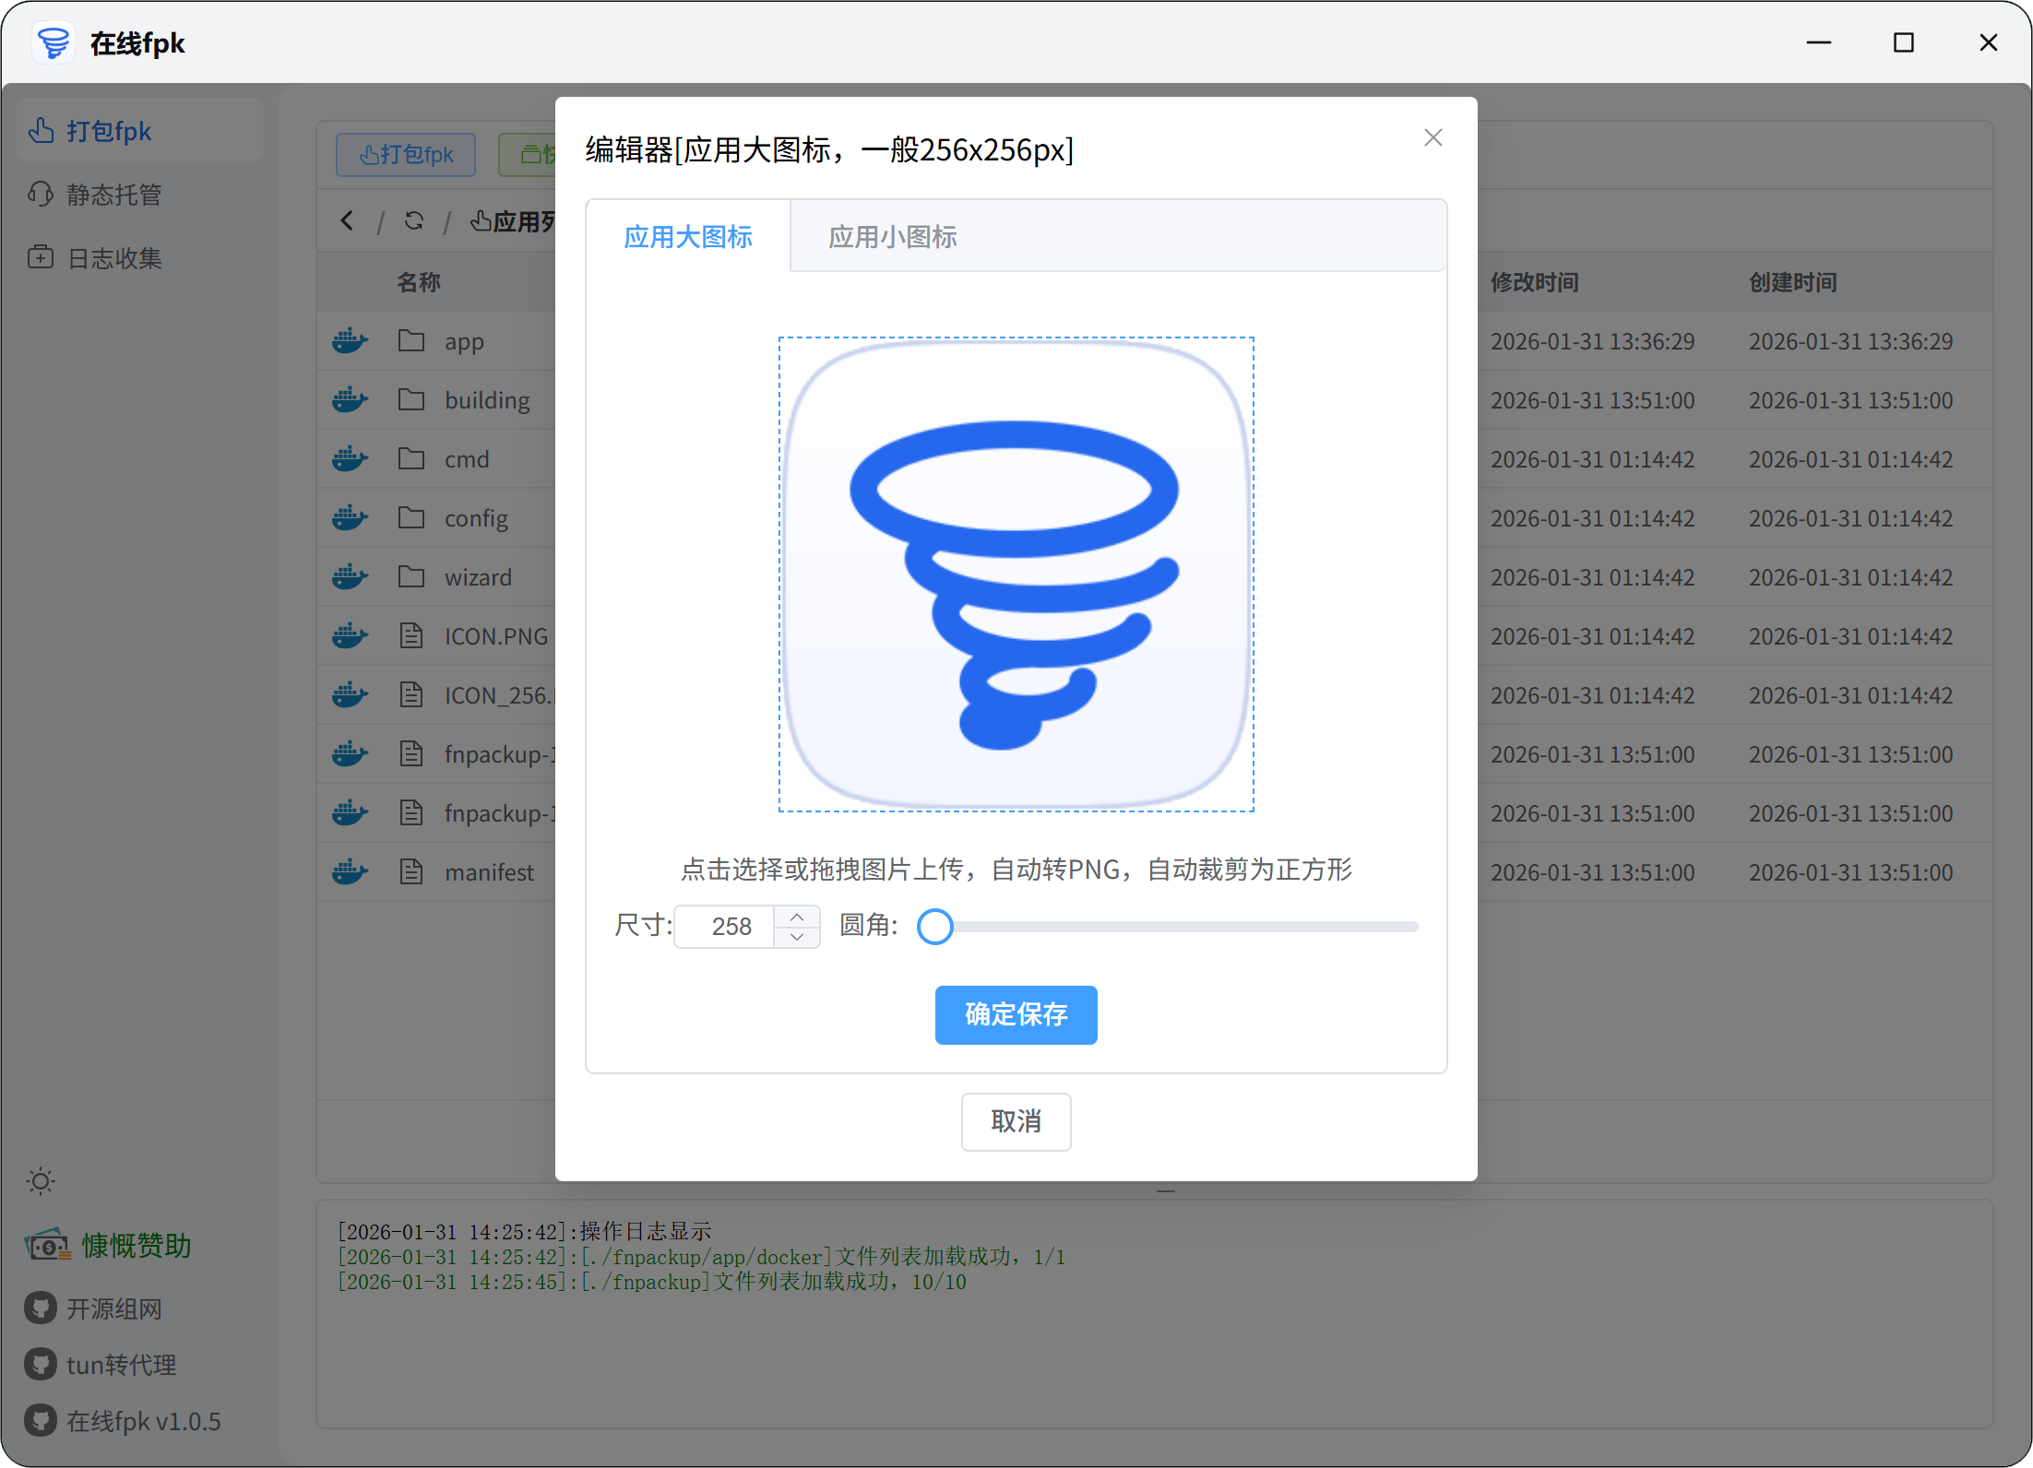Open the 开源组网 link icon
This screenshot has width=2033, height=1468.
pos(40,1308)
